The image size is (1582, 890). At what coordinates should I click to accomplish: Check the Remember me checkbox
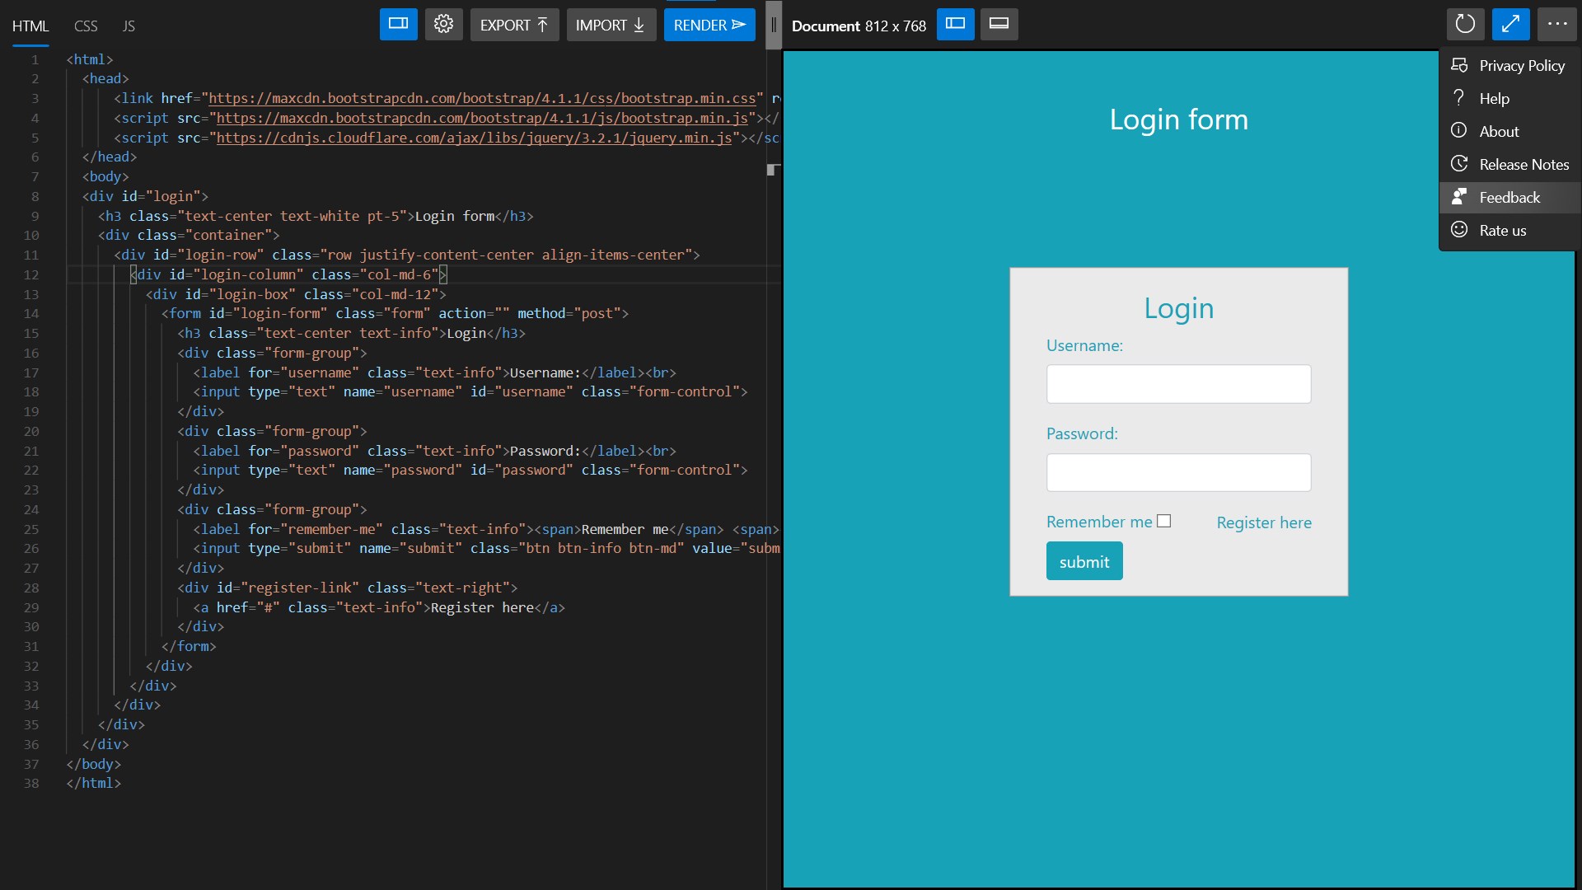coord(1163,521)
